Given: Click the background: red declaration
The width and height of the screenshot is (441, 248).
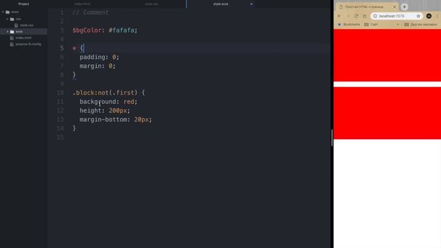Looking at the screenshot, I should [x=108, y=102].
